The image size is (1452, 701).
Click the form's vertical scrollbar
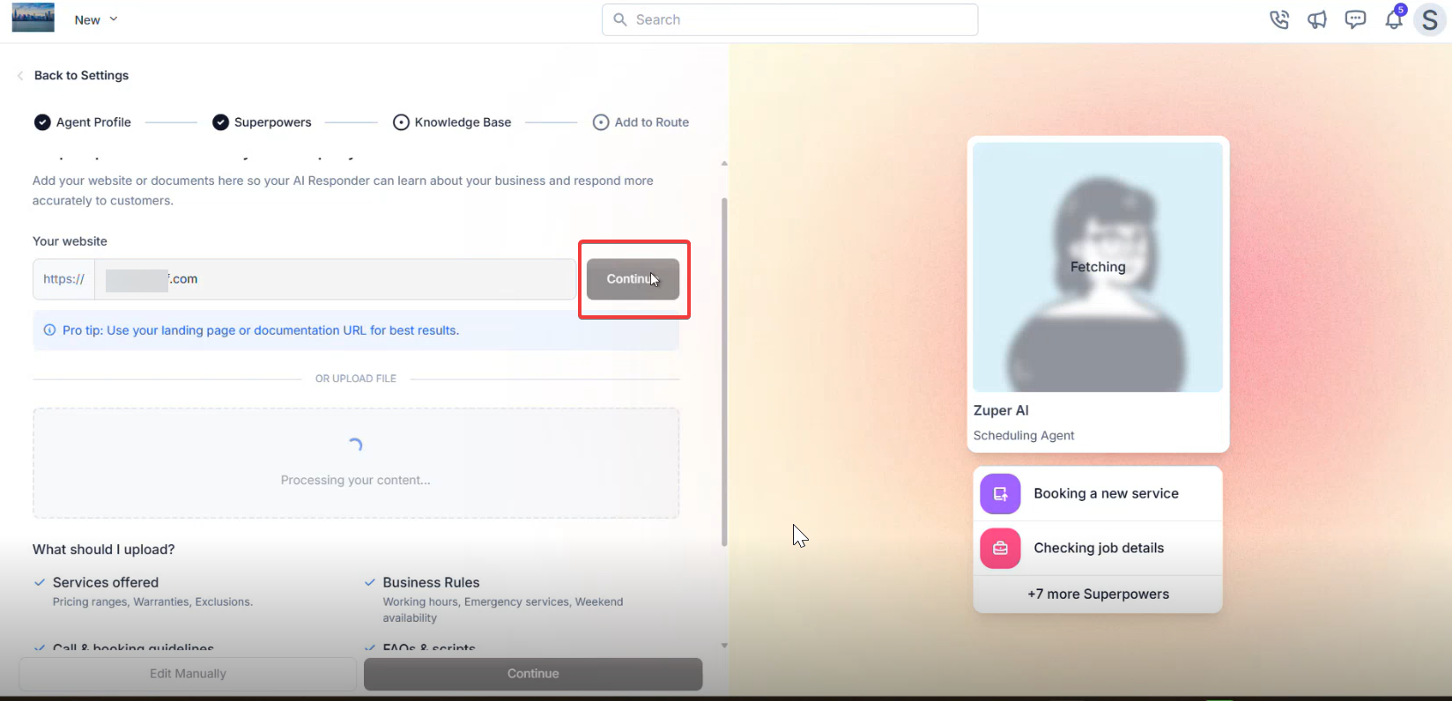point(724,372)
